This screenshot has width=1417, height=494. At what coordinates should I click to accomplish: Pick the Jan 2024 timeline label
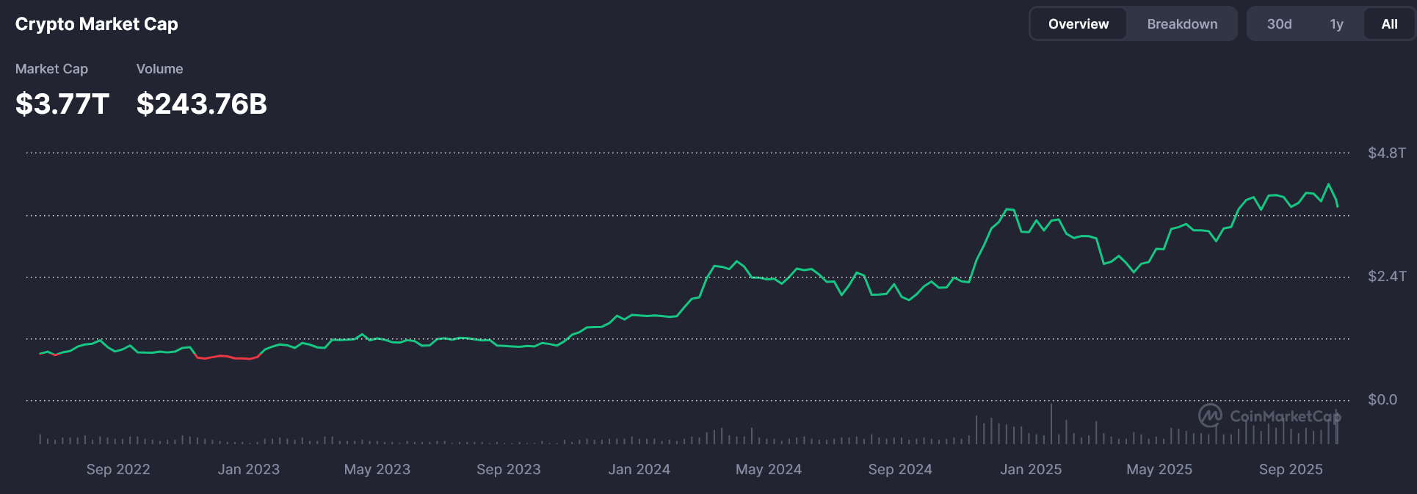click(x=639, y=469)
